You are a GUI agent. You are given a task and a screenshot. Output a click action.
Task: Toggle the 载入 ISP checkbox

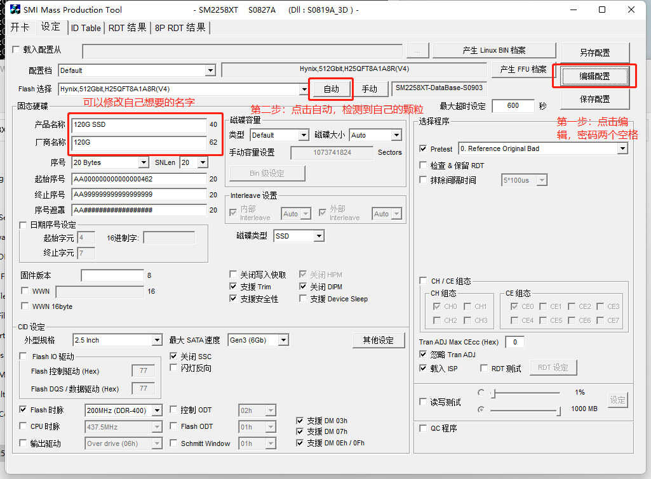(x=423, y=368)
